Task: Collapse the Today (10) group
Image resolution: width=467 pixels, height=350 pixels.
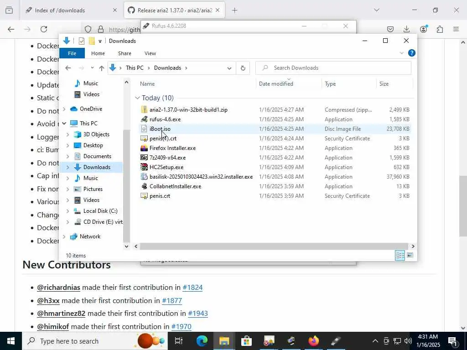Action: tap(137, 98)
